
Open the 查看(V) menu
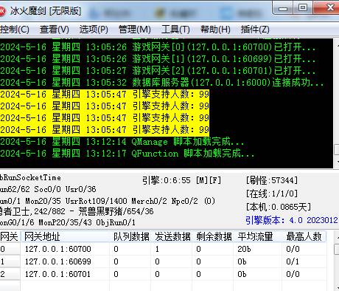click(x=55, y=30)
